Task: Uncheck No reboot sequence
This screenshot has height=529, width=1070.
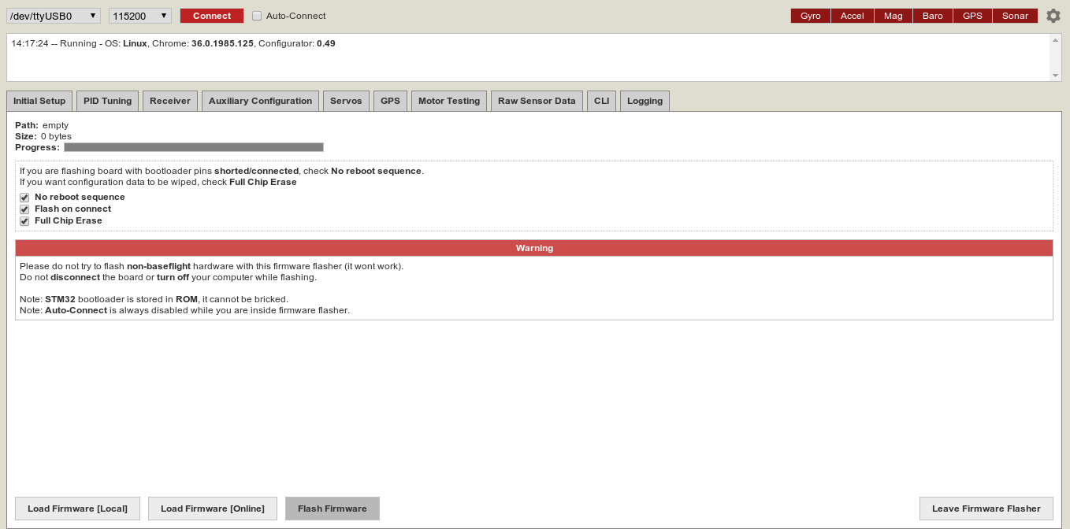Action: click(x=24, y=198)
